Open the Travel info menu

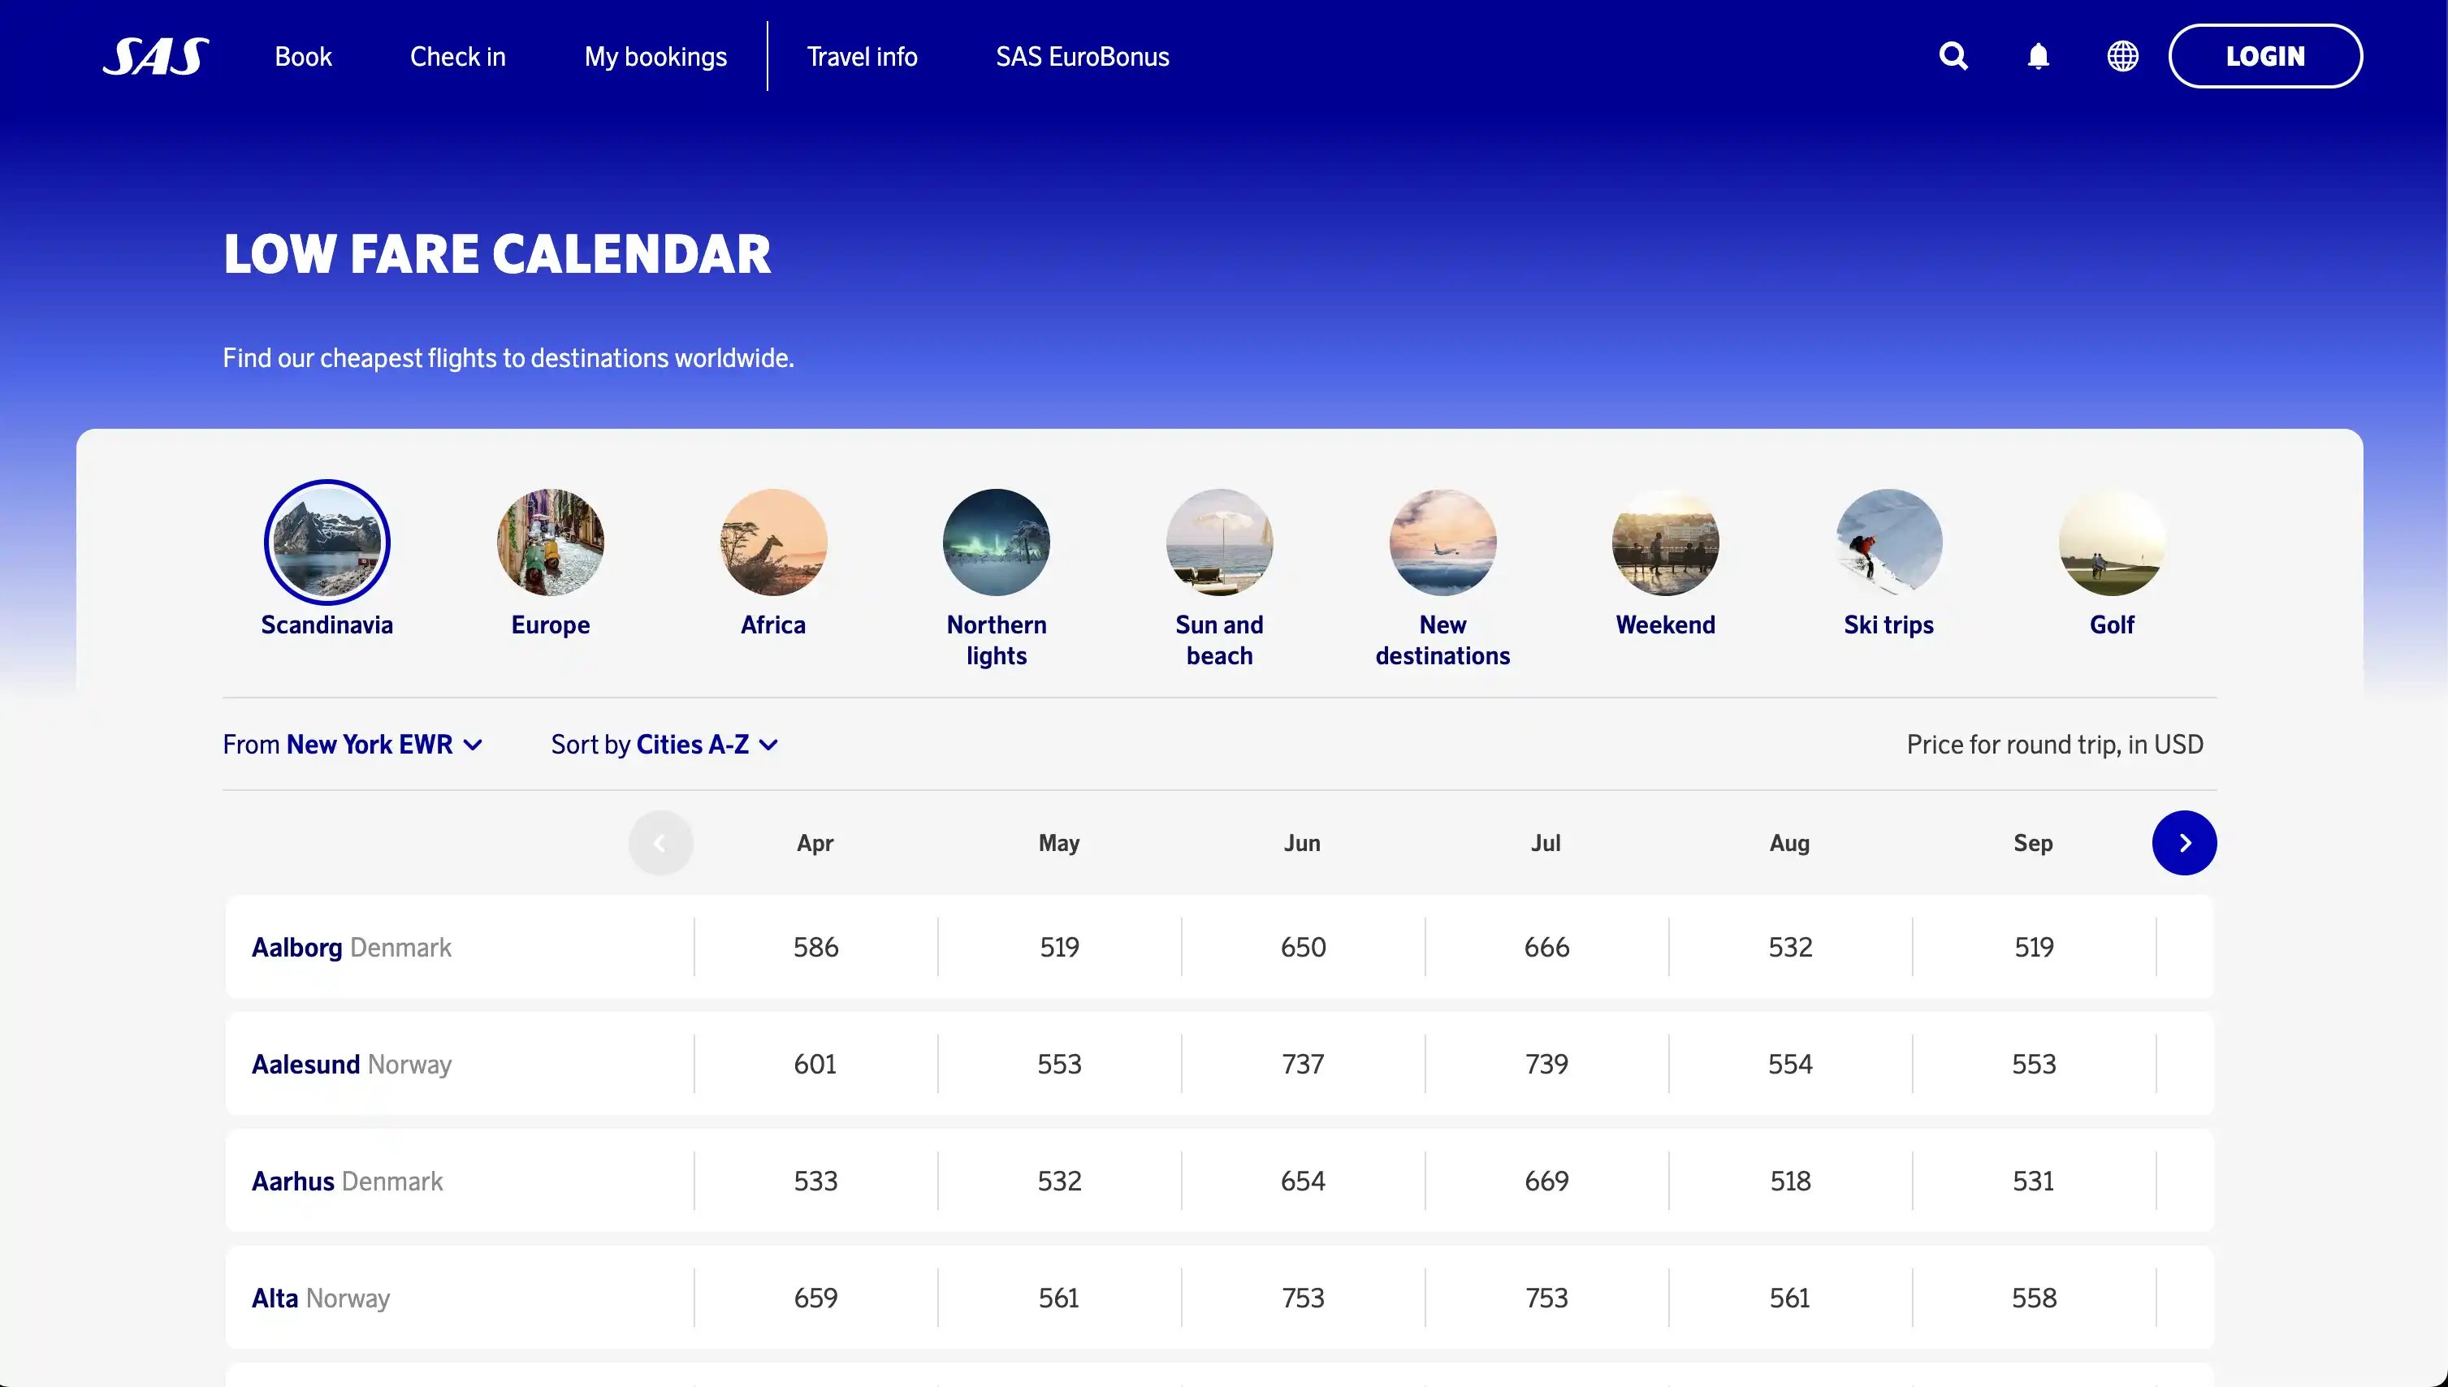click(862, 56)
